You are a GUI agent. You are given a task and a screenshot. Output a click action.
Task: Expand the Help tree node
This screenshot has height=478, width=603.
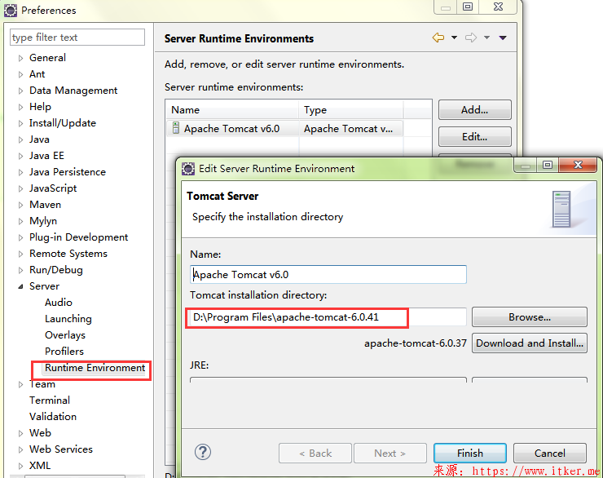(20, 107)
